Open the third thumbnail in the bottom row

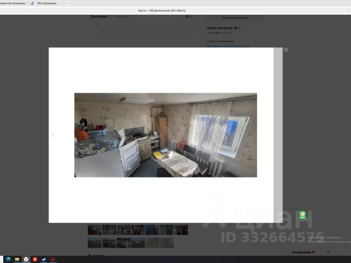tap(123, 243)
